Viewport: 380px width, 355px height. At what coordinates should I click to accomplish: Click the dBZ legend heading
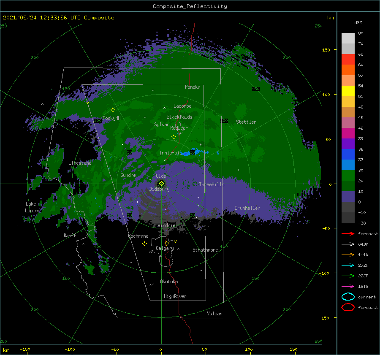[x=358, y=22]
